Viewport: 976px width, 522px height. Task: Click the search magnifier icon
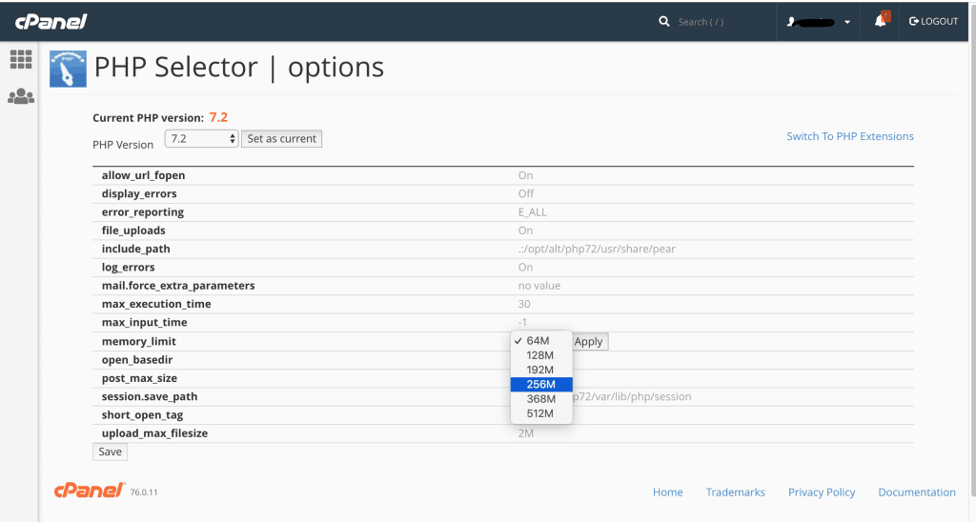pyautogui.click(x=664, y=21)
